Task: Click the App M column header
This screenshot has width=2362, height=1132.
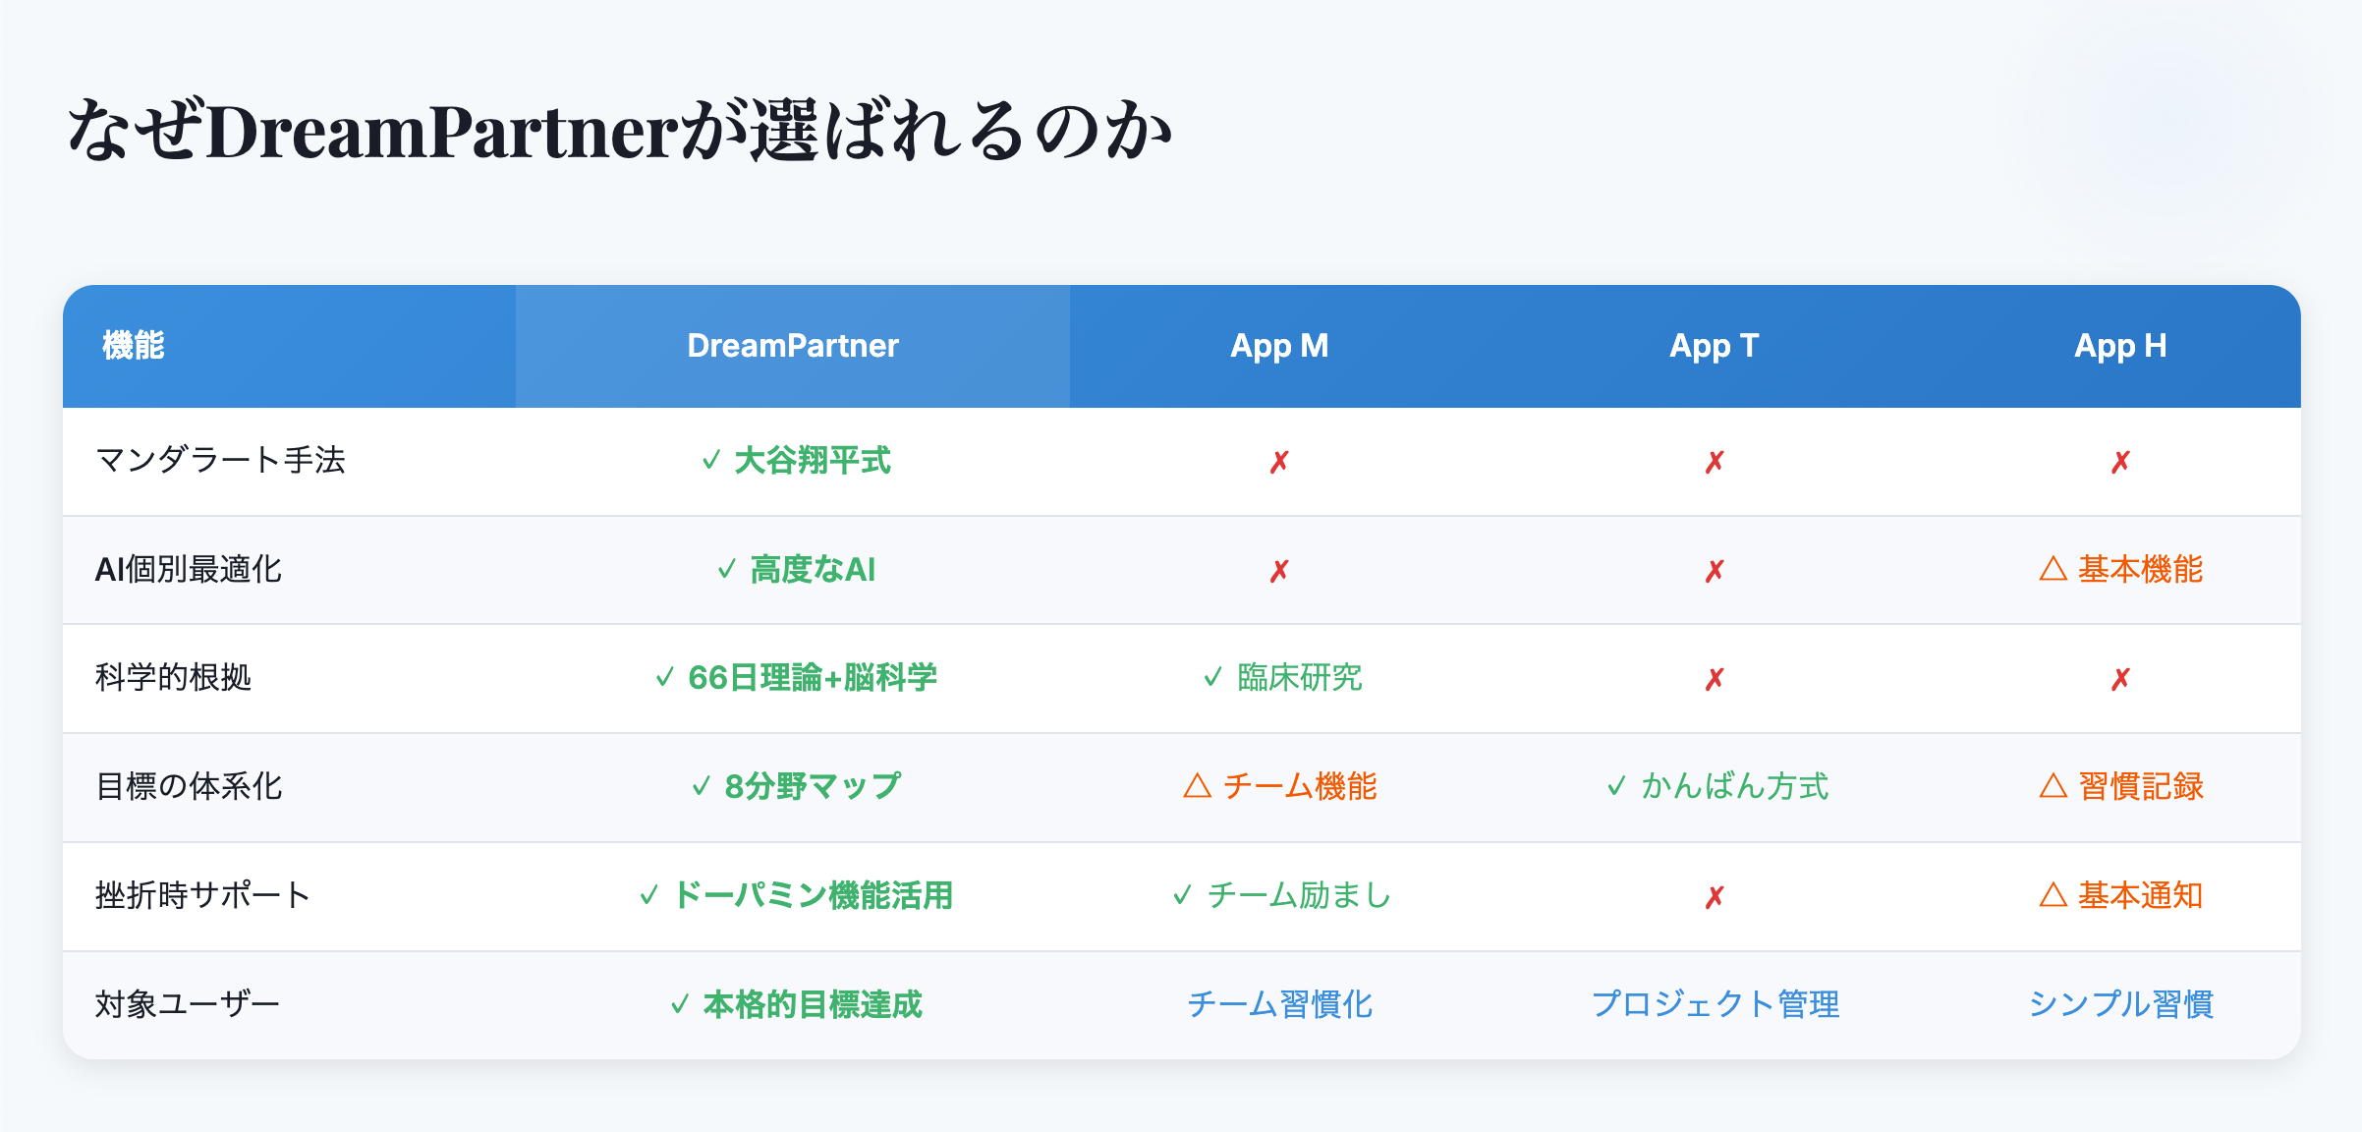Action: tap(1278, 346)
